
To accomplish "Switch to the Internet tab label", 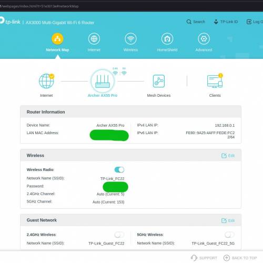I will [94, 50].
